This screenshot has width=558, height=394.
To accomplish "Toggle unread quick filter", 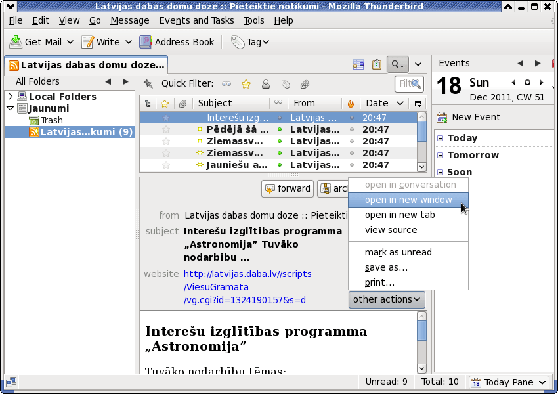I will (x=226, y=84).
